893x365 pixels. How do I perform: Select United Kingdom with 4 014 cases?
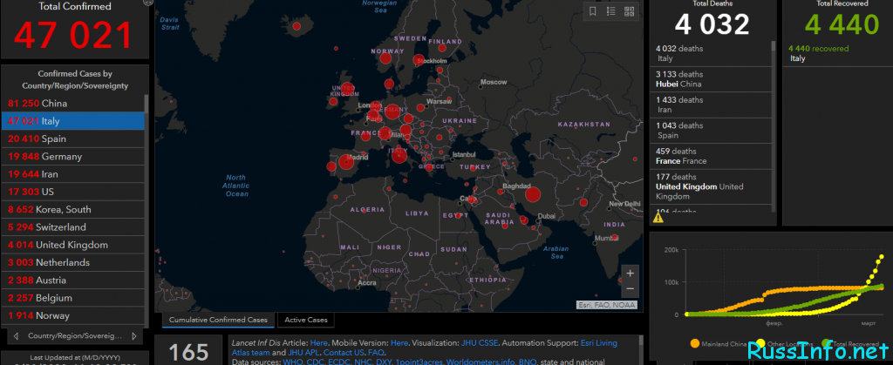(x=73, y=245)
